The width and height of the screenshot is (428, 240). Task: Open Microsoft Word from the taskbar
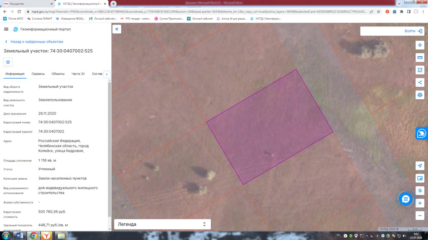click(x=20, y=235)
